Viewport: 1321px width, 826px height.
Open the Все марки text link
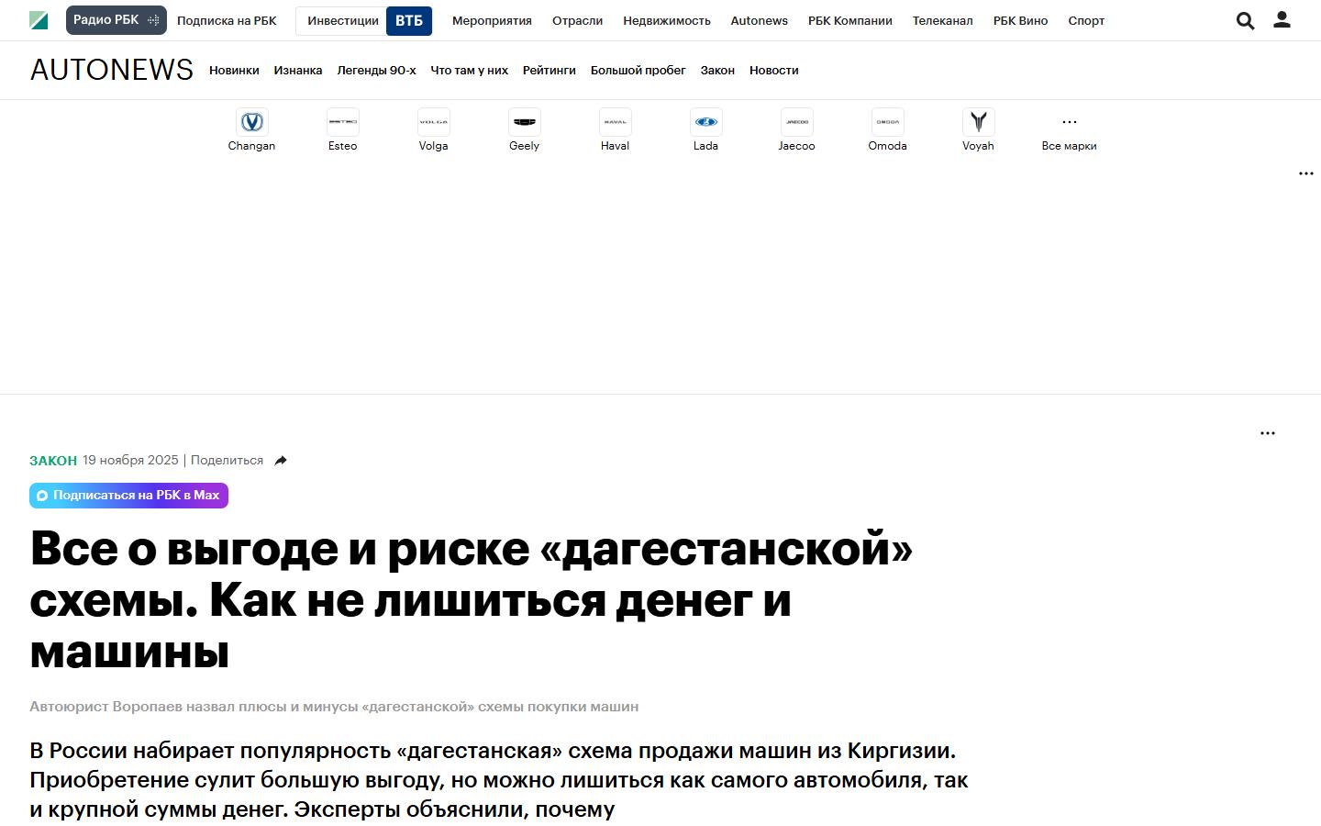1069,146
